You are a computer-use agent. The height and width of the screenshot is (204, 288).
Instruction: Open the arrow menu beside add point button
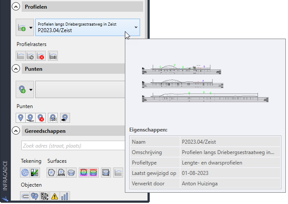click(30, 90)
